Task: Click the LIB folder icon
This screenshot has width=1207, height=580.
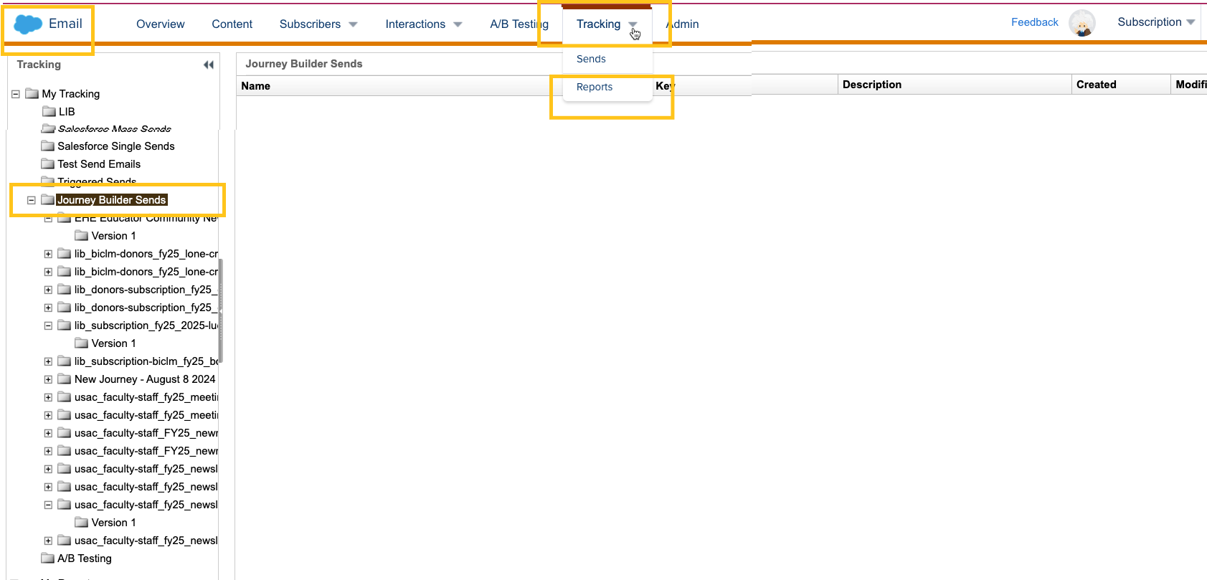Action: pyautogui.click(x=49, y=111)
